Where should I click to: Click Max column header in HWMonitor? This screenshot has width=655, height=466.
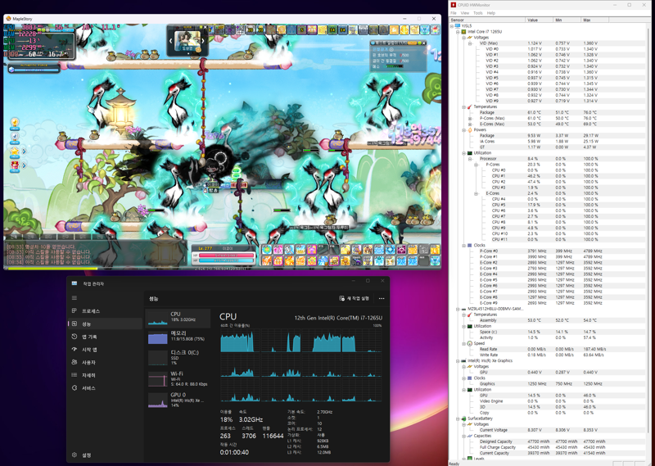coord(594,20)
